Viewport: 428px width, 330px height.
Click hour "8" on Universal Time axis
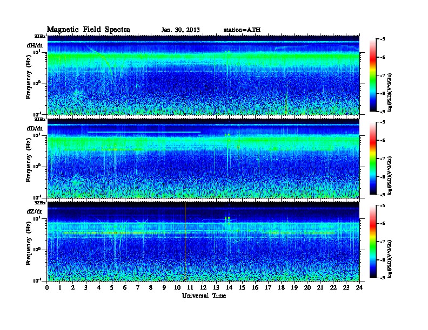click(151, 288)
